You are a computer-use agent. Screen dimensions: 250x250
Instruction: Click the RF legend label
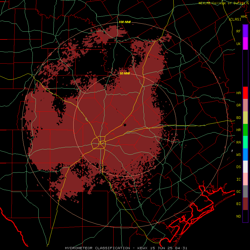click(x=238, y=31)
